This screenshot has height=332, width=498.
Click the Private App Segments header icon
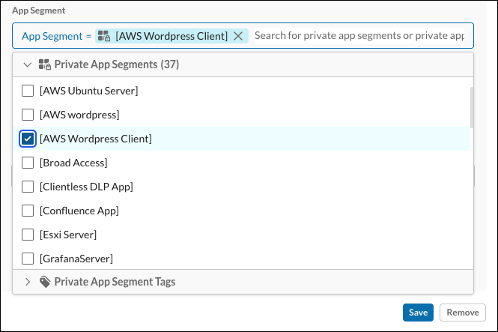pos(45,64)
